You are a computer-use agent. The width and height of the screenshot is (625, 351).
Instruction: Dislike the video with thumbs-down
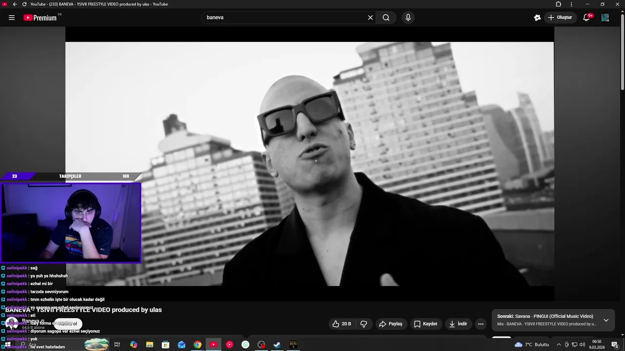click(x=363, y=324)
